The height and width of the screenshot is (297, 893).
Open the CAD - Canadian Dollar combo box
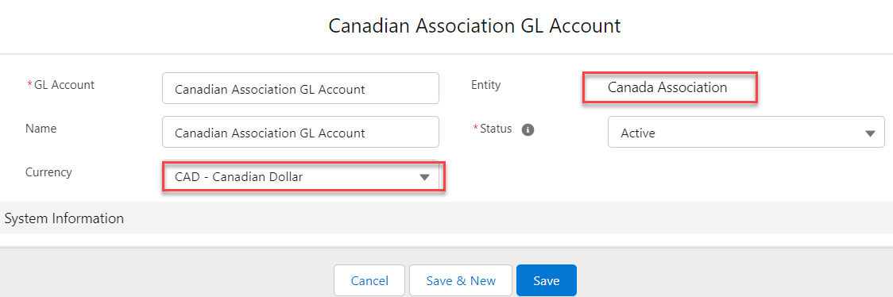[x=303, y=177]
